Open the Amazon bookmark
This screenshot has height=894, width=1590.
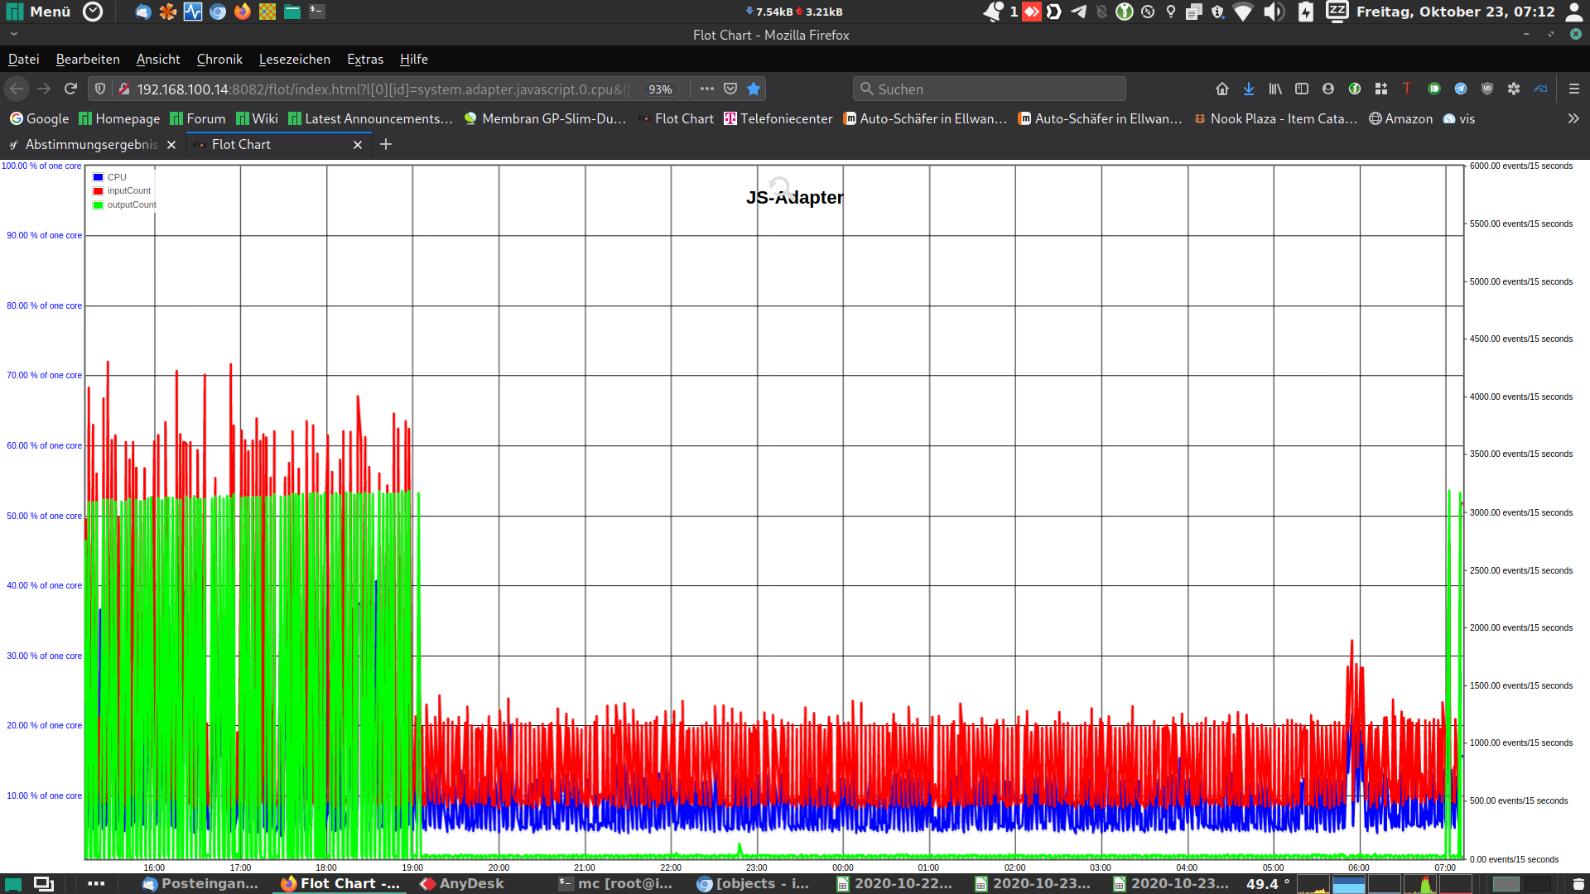(1400, 118)
